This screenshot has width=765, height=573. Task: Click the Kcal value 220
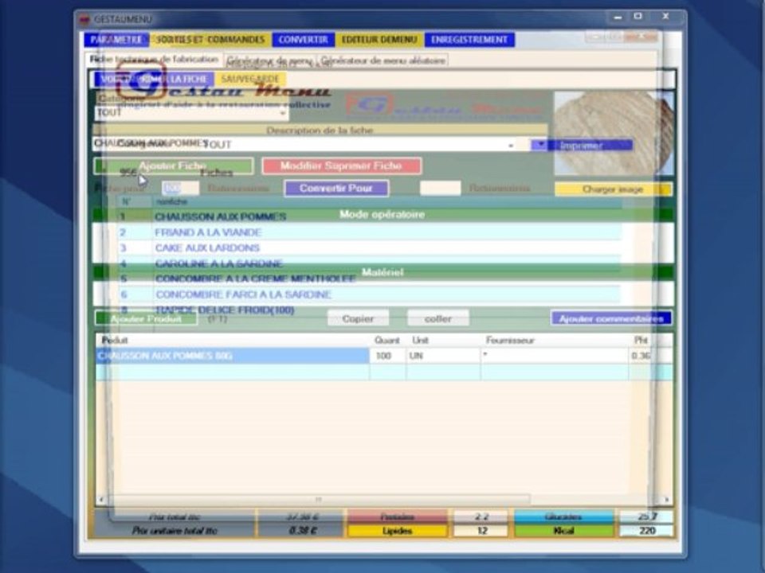tap(646, 531)
